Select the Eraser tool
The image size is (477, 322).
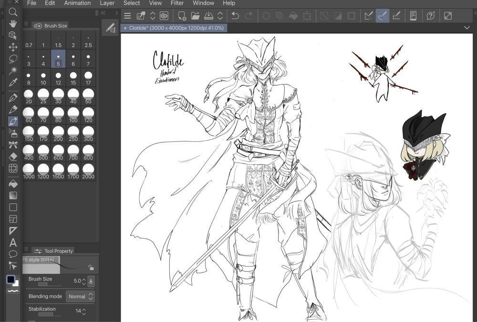[x=13, y=157]
